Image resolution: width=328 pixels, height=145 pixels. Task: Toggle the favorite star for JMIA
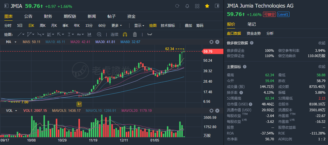pyautogui.click(x=207, y=6)
